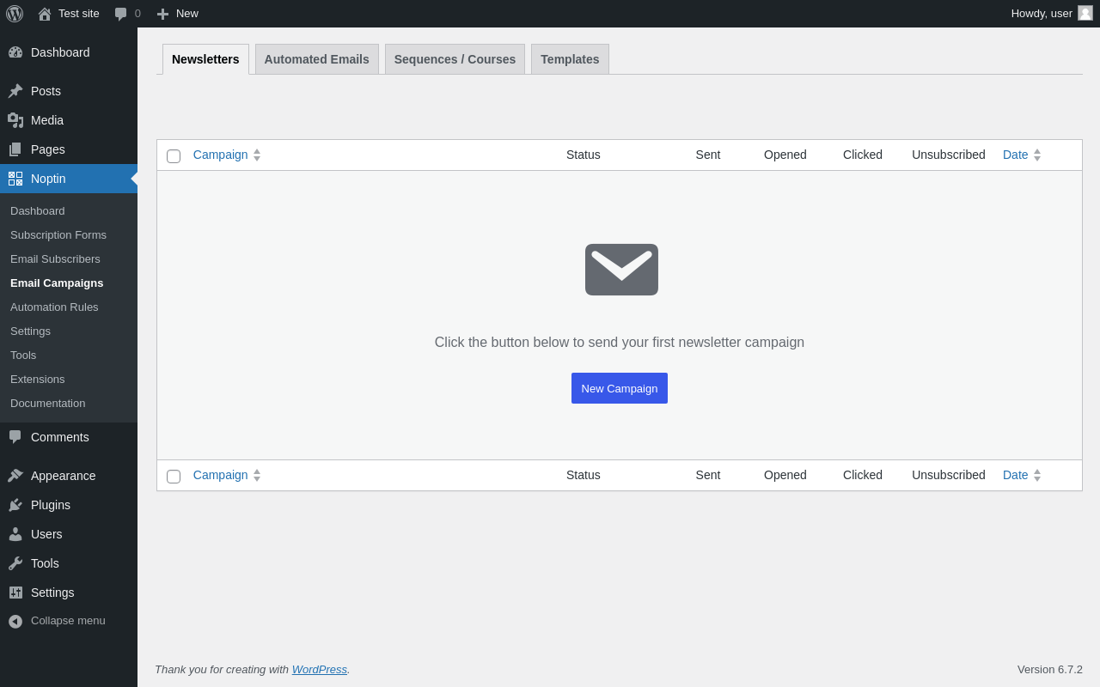Click the Sent column header

coord(708,155)
